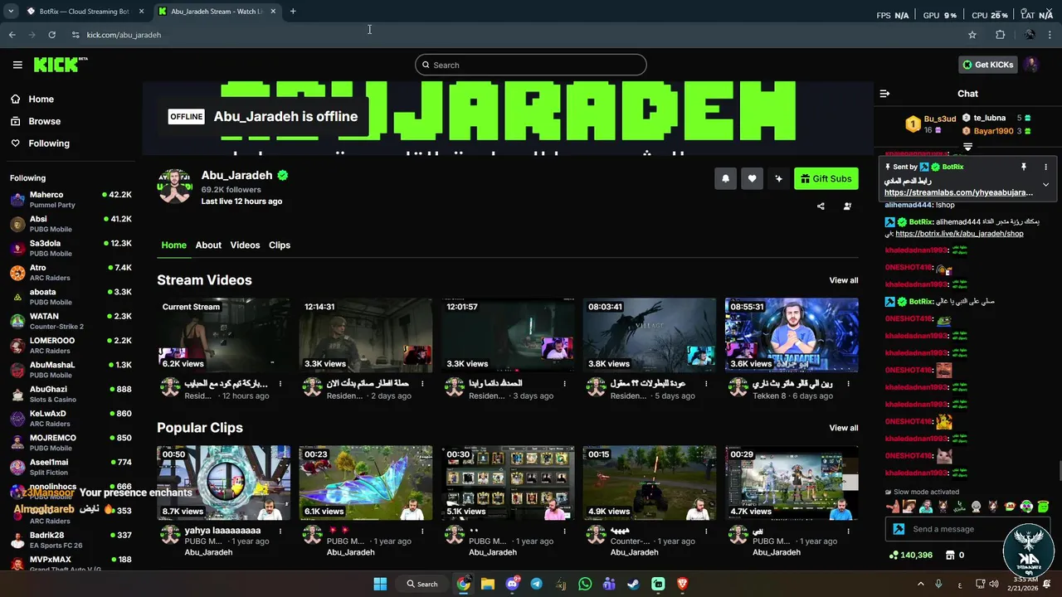Unpin the pinned BotRix message
1062x597 pixels.
coord(1024,167)
